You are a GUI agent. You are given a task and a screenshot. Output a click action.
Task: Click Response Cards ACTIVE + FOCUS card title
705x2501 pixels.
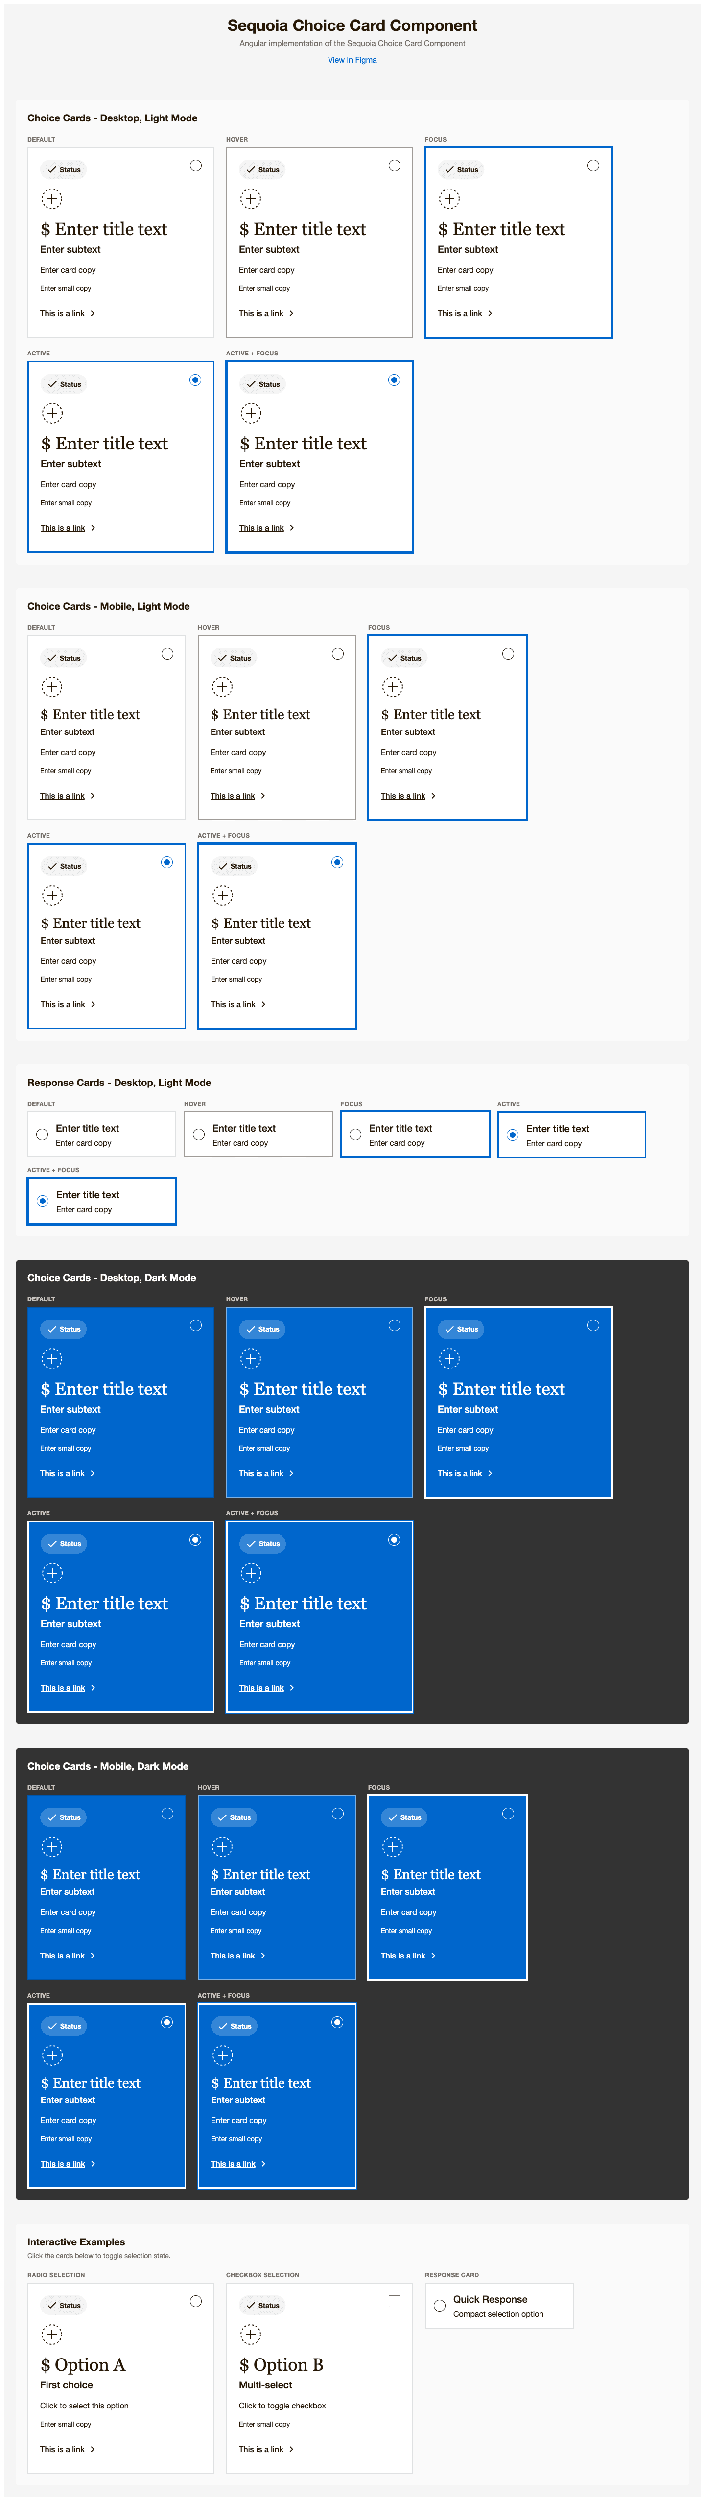click(88, 1195)
